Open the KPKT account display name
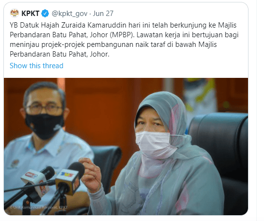The width and height of the screenshot is (264, 221). (x=31, y=14)
